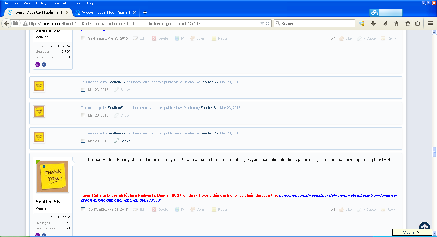Close the Seal6 - Advertzer tab

[x=67, y=12]
